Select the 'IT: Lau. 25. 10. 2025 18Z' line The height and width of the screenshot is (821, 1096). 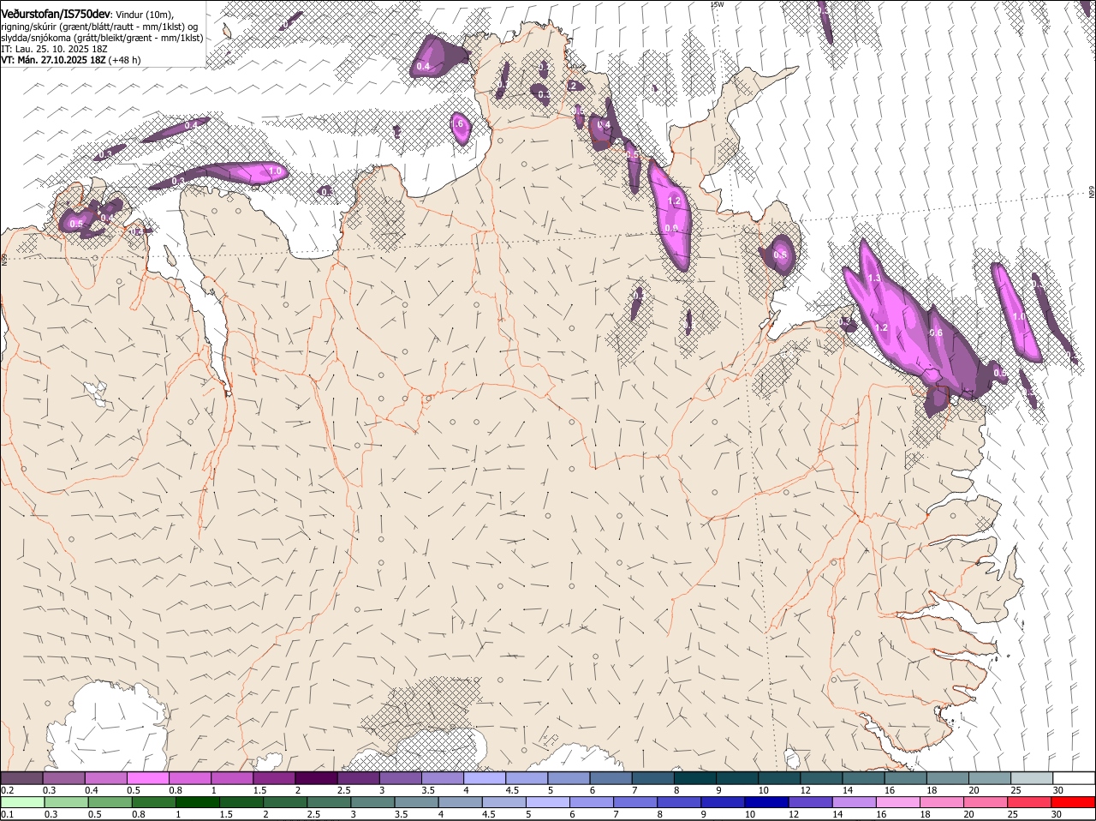[54, 49]
